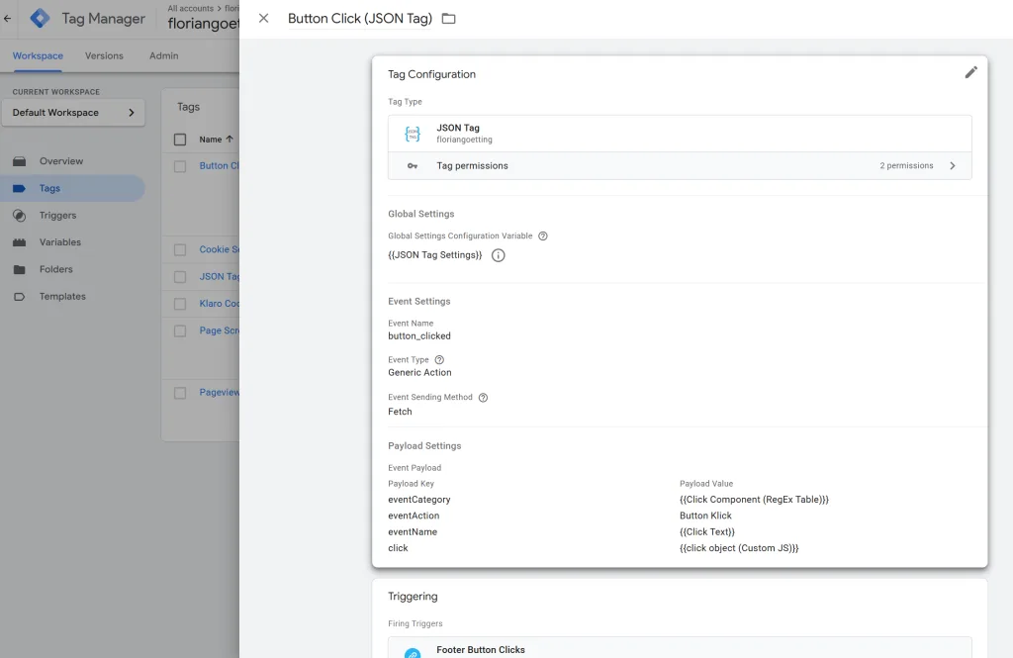Screen dimensions: 1013x658
Task: Open Triggers via its sidebar icon
Action: click(20, 216)
